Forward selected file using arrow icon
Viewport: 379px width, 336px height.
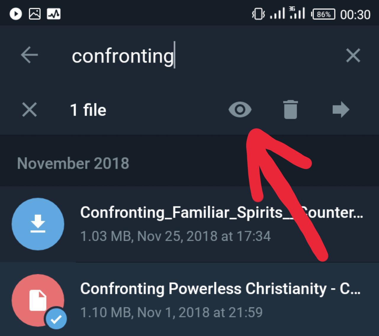tap(341, 110)
